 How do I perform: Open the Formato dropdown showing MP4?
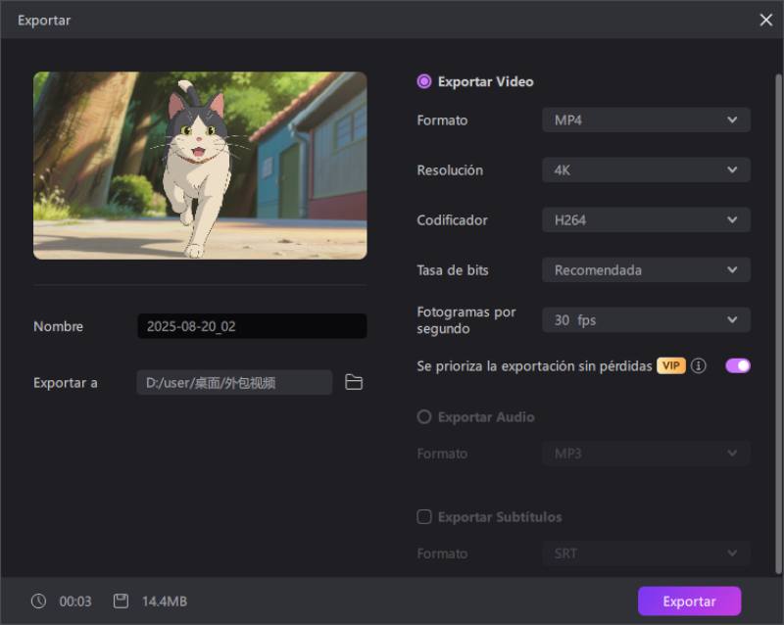point(645,120)
